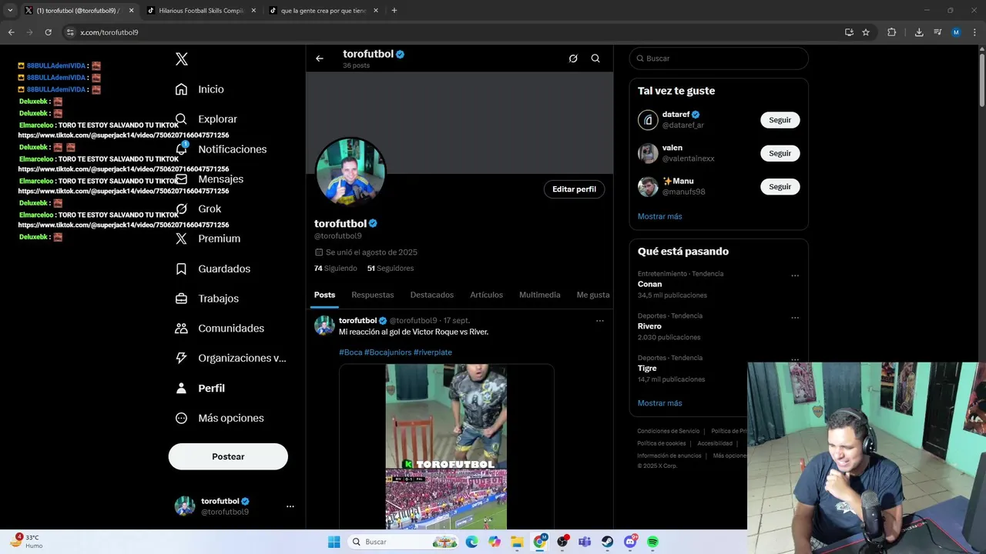Open browser downloads icon

tap(919, 32)
